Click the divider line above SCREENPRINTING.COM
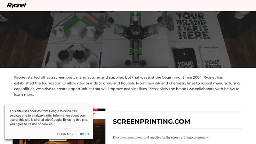 [177, 112]
